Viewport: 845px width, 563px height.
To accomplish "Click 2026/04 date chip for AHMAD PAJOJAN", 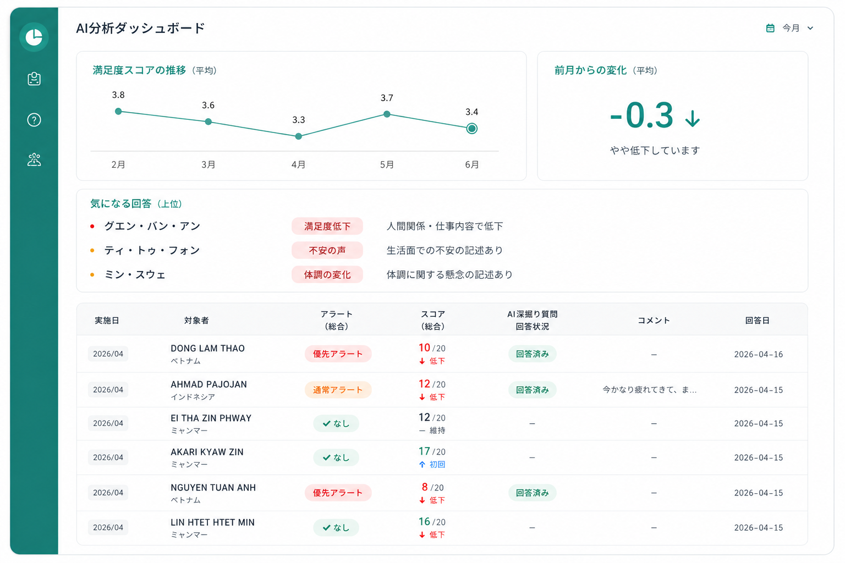I will (x=108, y=389).
